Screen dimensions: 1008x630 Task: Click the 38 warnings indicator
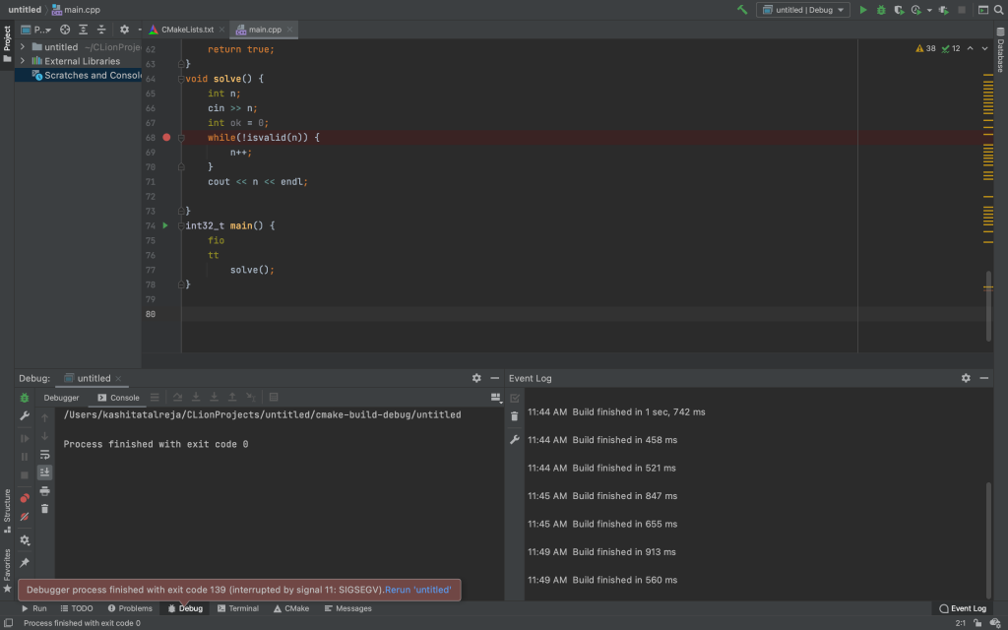click(925, 48)
